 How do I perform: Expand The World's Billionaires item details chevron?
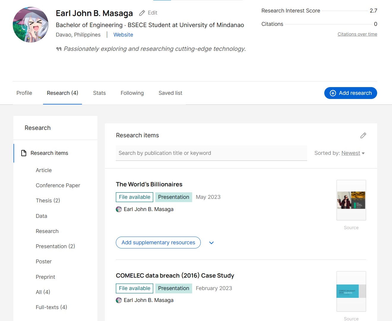pyautogui.click(x=211, y=243)
